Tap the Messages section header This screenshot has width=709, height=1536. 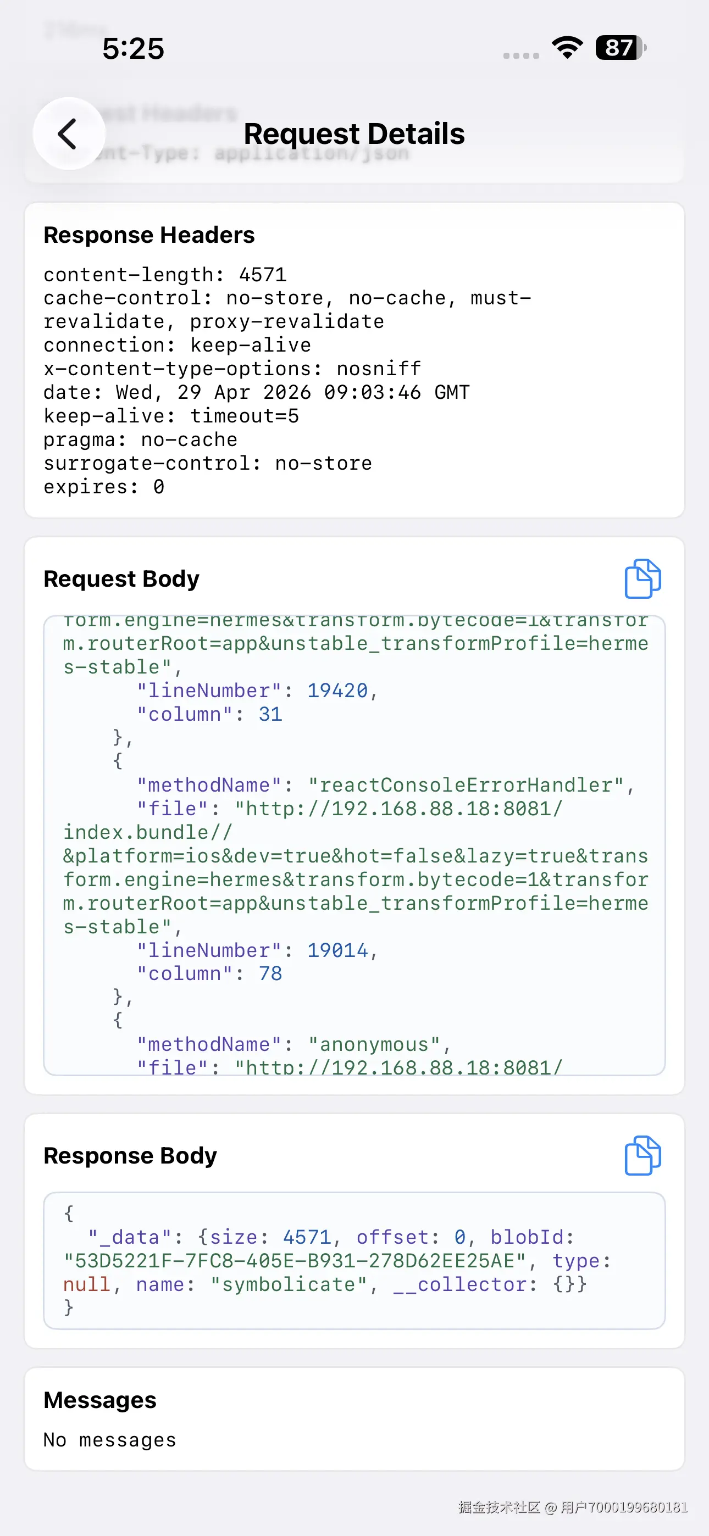(99, 1400)
